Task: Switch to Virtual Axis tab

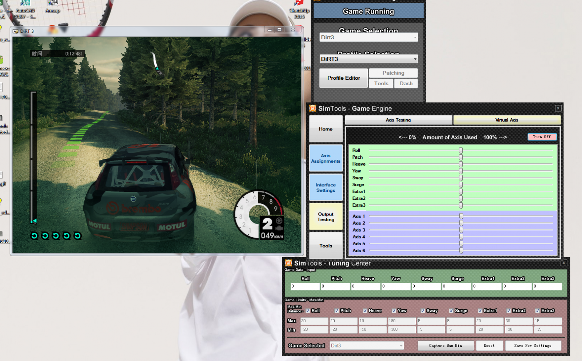Action: point(507,120)
